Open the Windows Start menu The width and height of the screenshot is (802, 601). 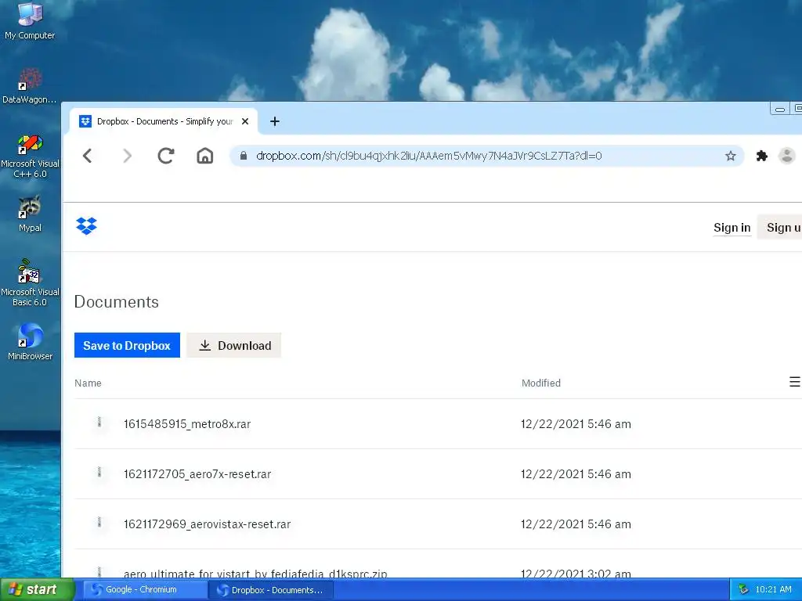coord(37,590)
